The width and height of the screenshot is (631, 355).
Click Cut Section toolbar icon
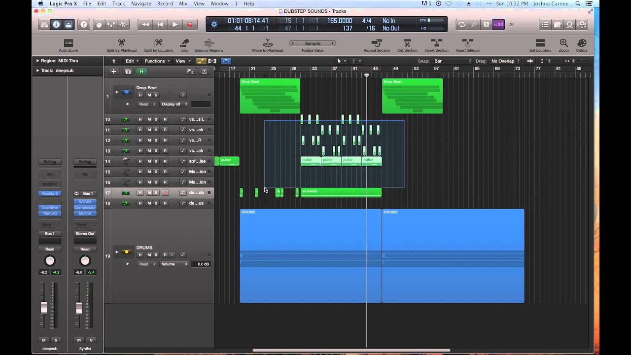tap(407, 43)
